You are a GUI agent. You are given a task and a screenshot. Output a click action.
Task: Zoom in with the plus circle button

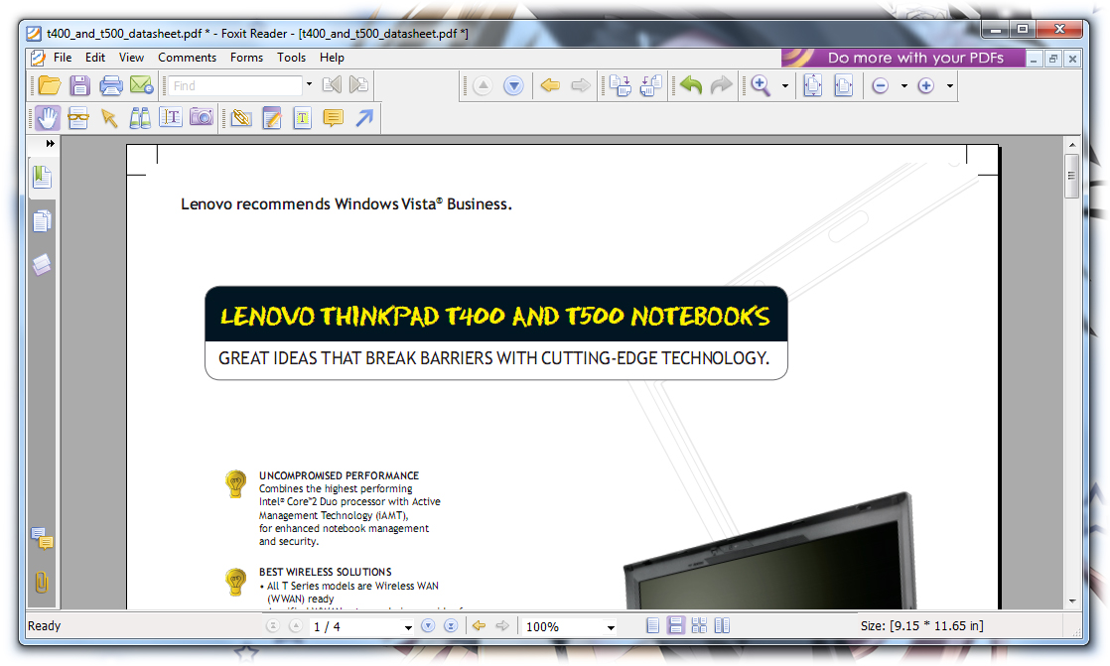926,85
